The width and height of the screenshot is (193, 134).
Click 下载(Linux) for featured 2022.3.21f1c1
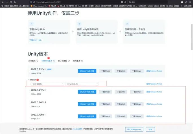137,71
